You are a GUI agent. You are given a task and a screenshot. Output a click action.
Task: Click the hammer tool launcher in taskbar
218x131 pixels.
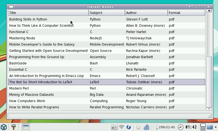click(13, 127)
